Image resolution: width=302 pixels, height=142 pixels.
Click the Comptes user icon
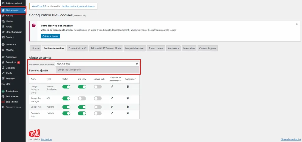[3, 68]
